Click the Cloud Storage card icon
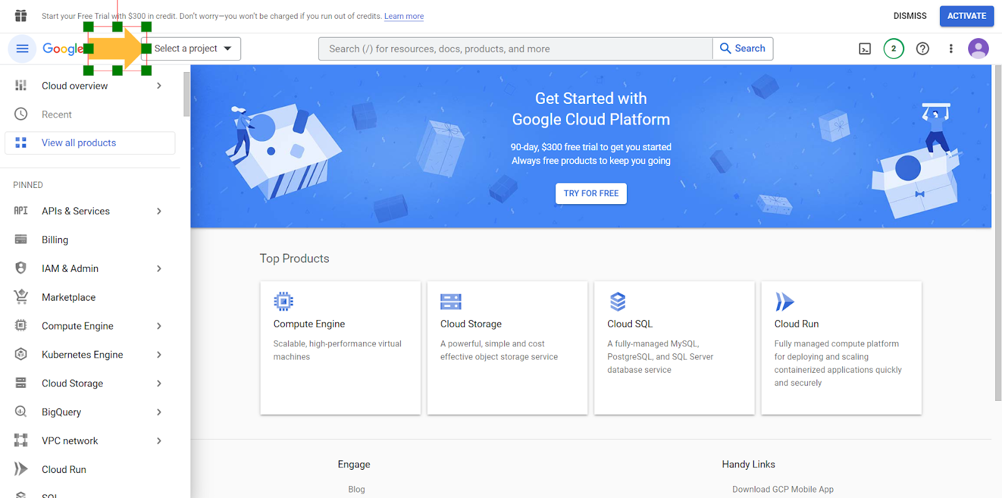Screen dimensions: 1002x498 coord(451,302)
